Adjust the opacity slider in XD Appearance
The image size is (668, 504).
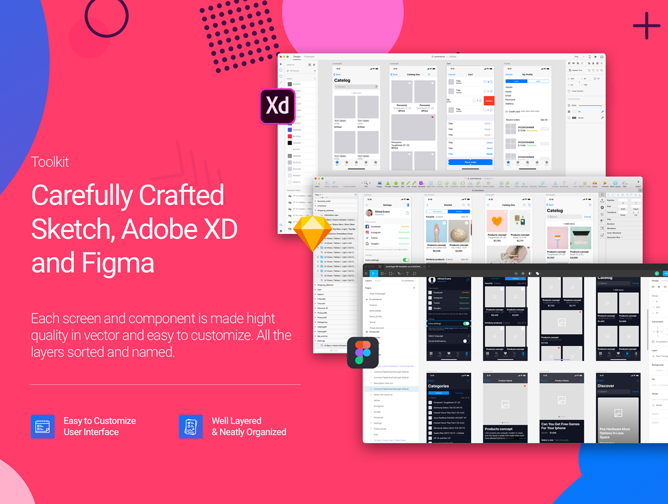pos(590,106)
